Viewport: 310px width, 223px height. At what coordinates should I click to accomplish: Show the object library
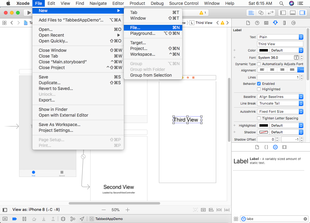tap(275, 147)
